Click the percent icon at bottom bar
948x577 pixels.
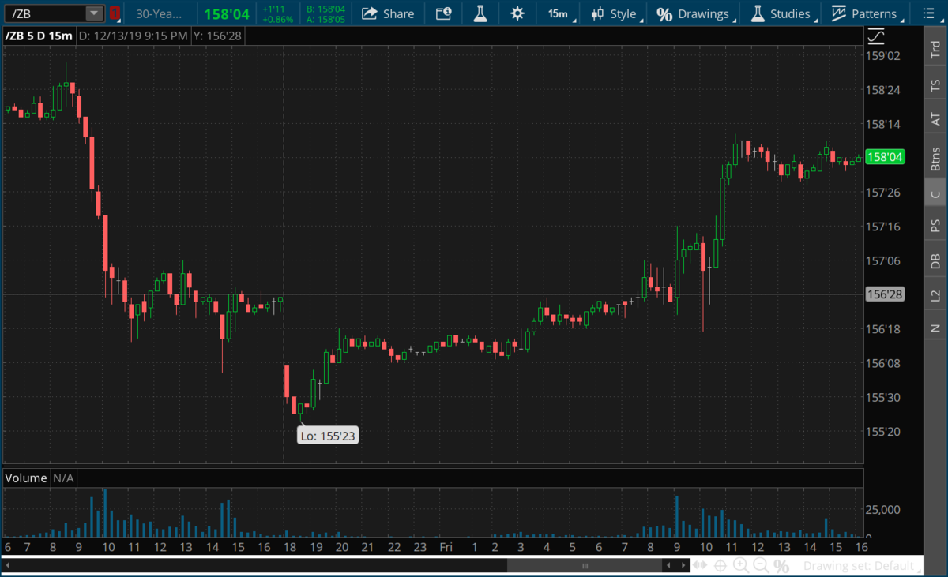[781, 566]
